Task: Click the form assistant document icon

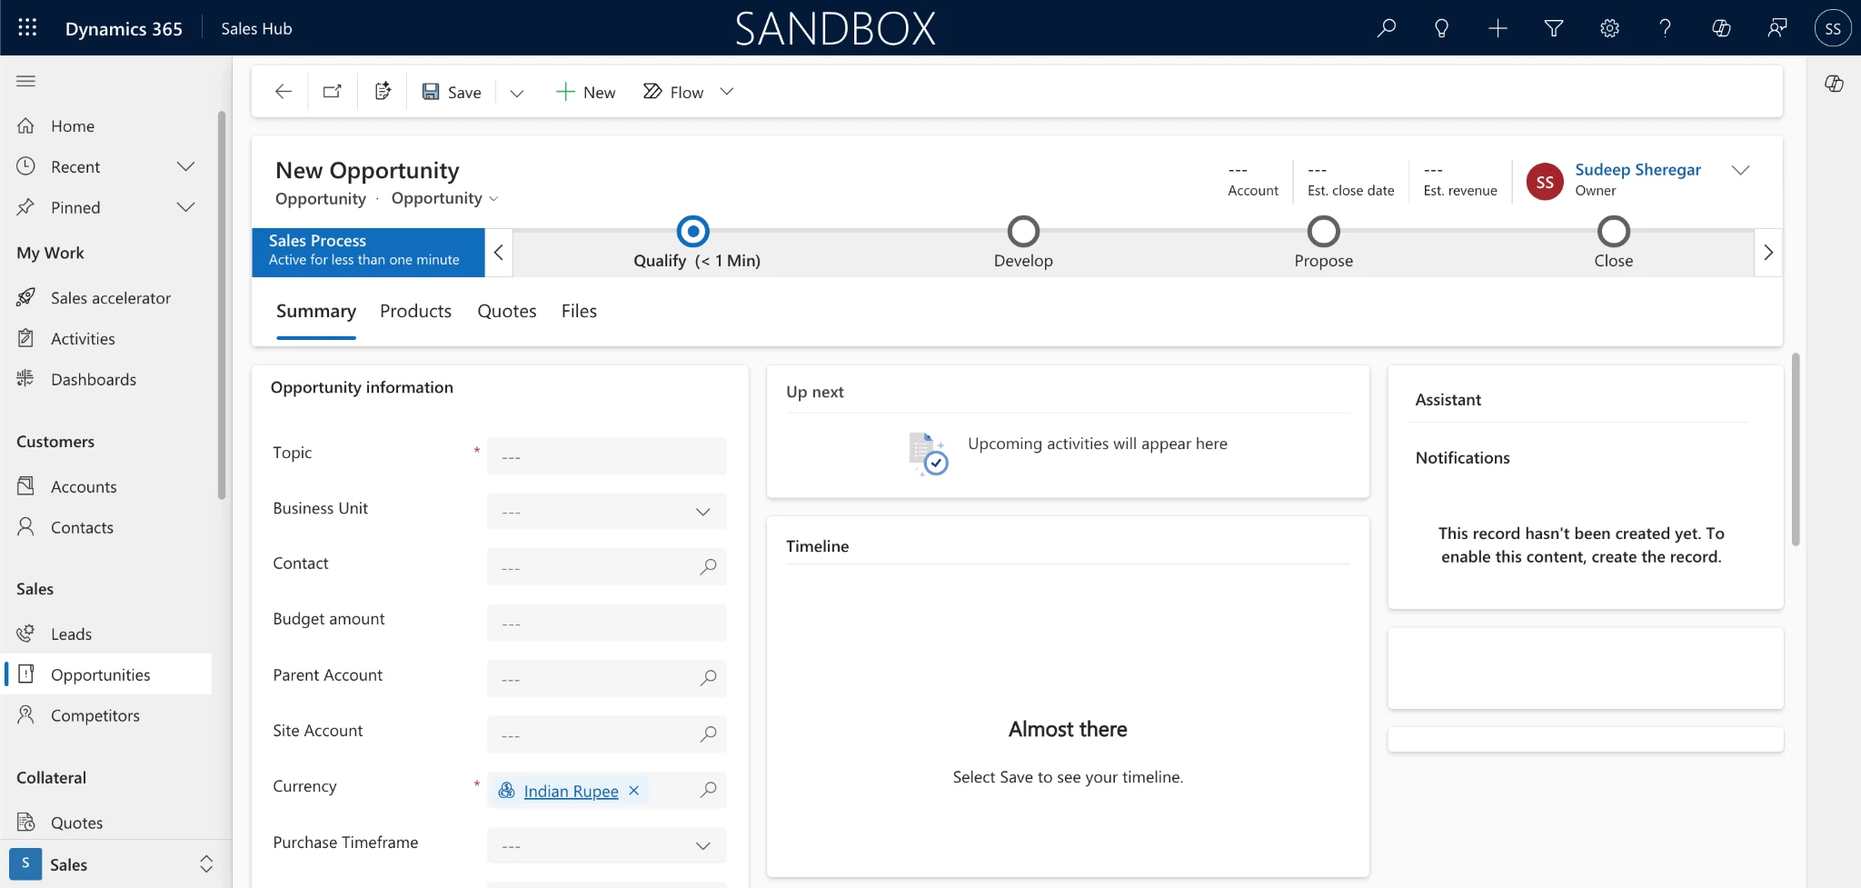Action: [383, 92]
